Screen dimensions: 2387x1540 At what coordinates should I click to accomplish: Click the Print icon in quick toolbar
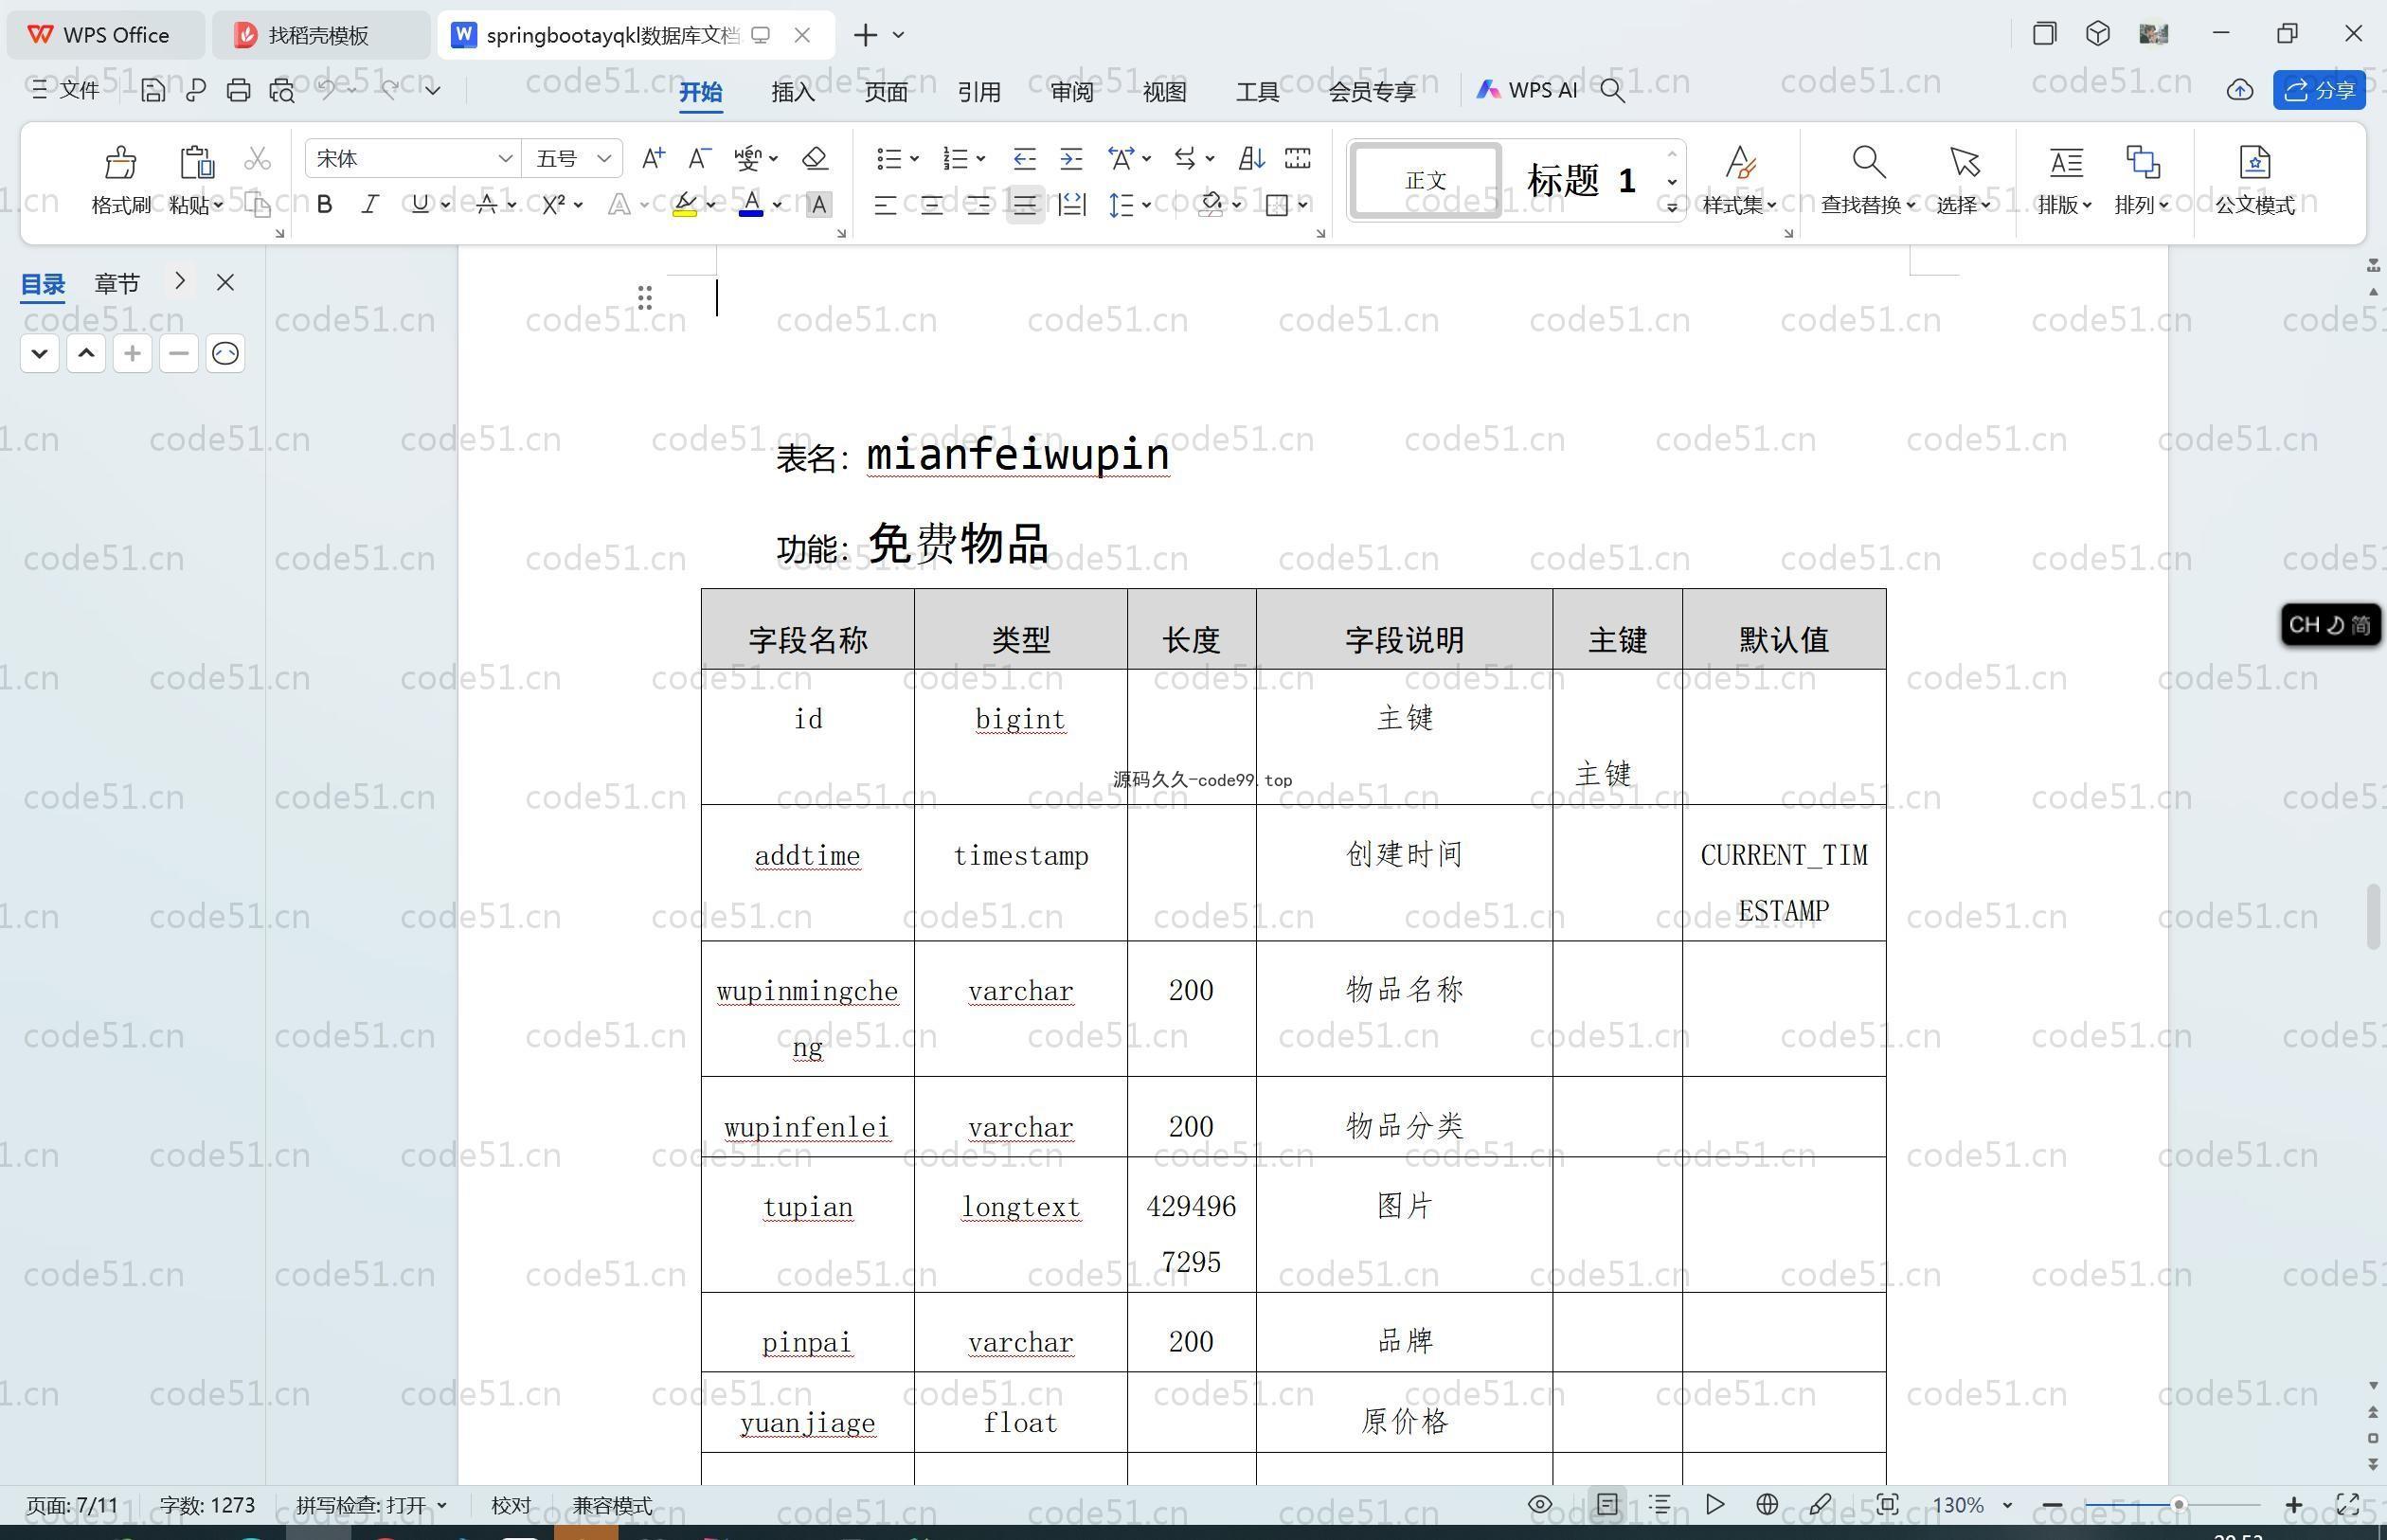coord(238,90)
